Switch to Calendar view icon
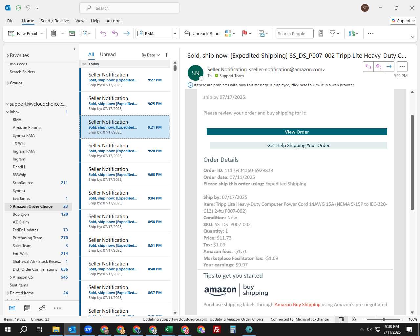 [x=27, y=308]
